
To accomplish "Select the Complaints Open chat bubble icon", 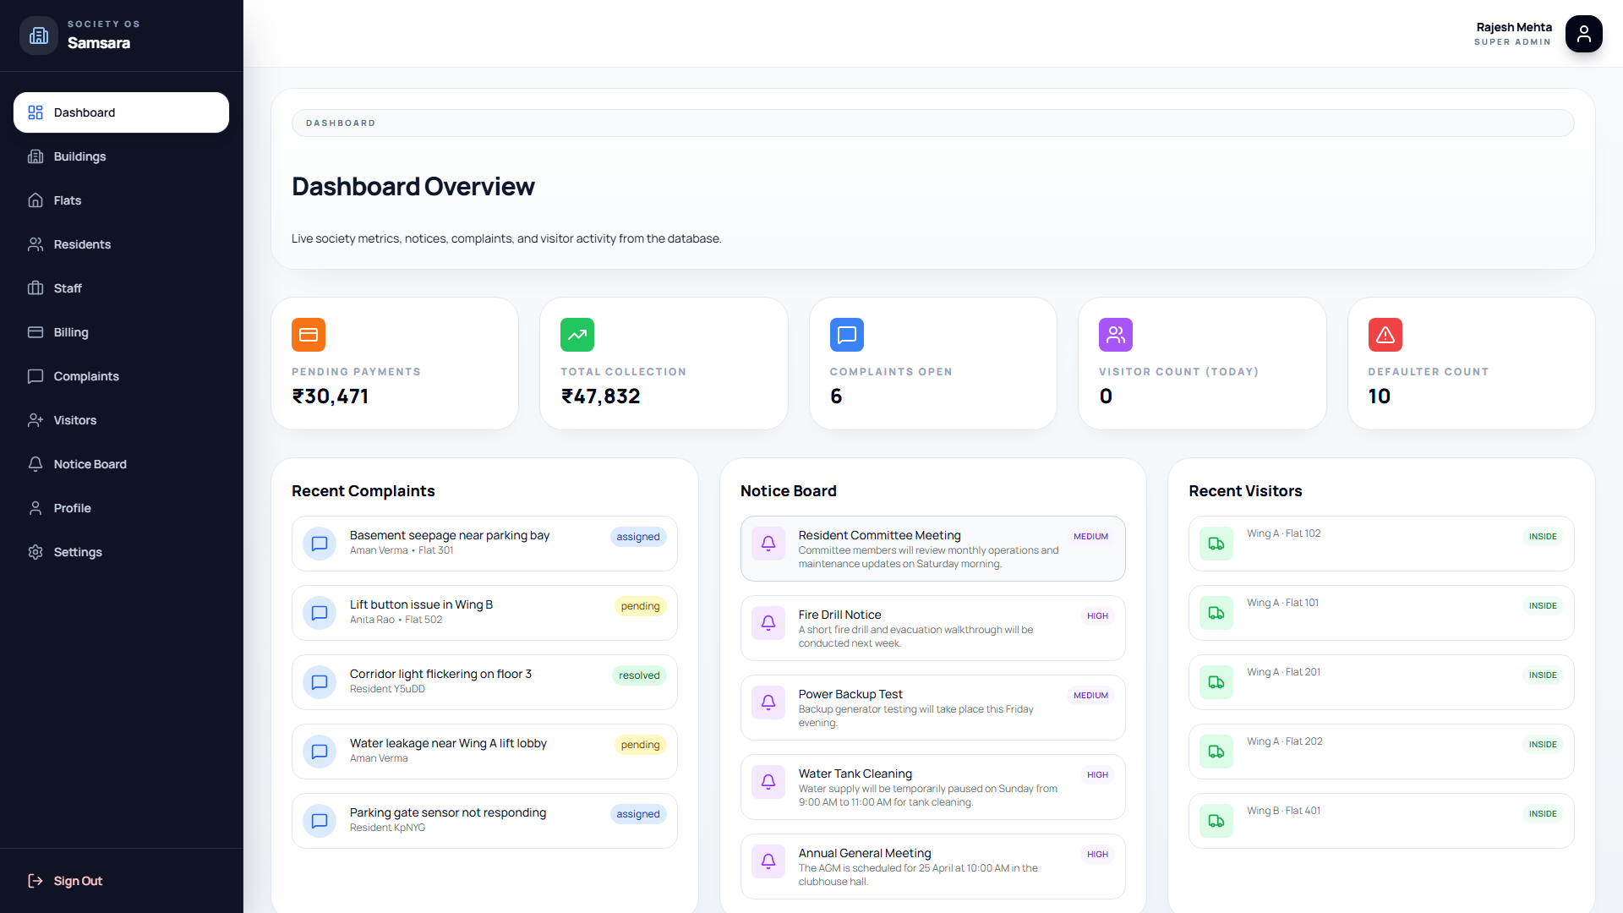I will tap(846, 334).
